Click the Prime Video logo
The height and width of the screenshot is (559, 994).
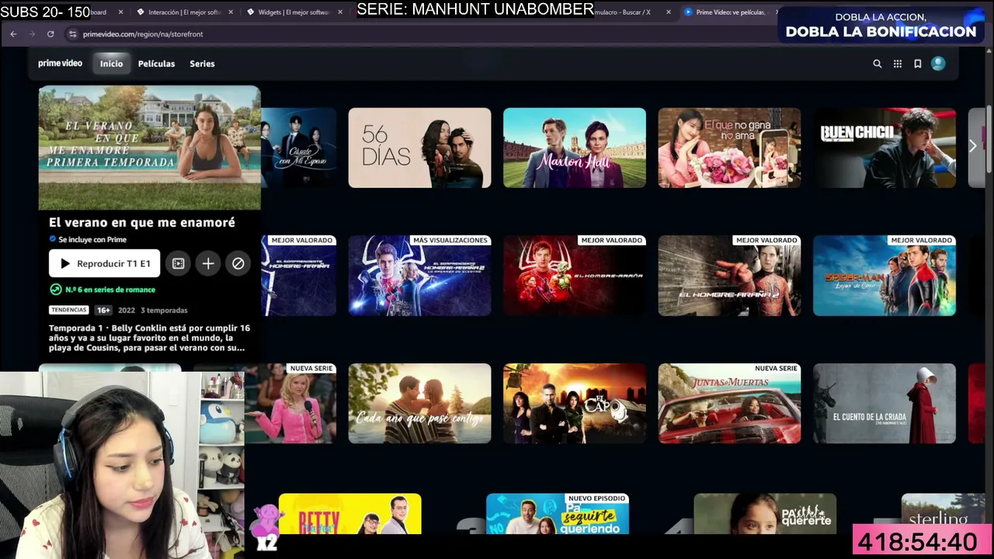coord(60,64)
